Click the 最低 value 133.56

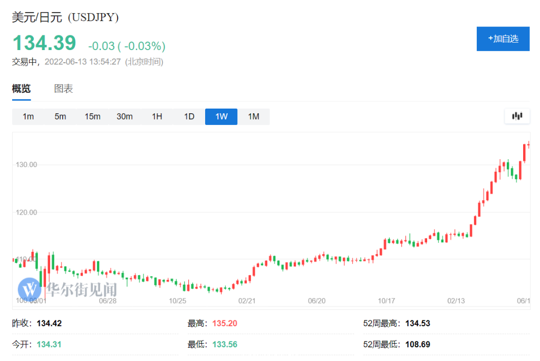click(225, 345)
